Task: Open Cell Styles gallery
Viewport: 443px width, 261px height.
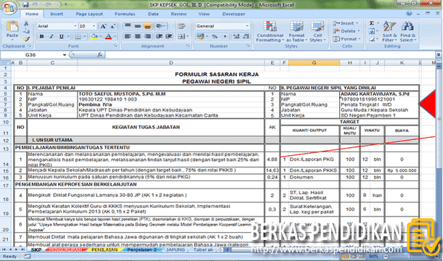Action: click(317, 31)
